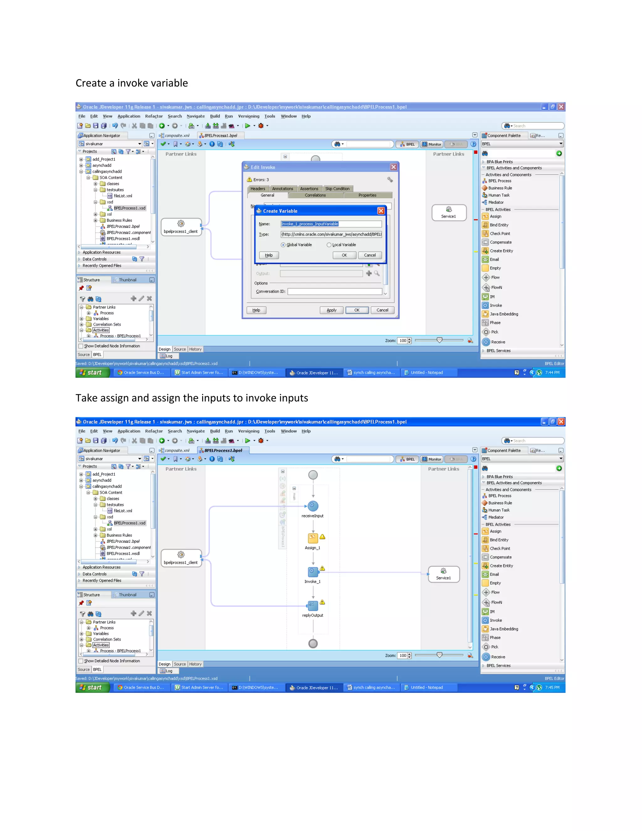Toggle Monitor view button in lower editor toolbar

432,459
